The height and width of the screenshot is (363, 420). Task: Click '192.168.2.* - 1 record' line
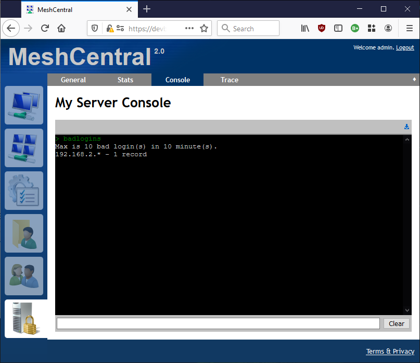pos(101,154)
